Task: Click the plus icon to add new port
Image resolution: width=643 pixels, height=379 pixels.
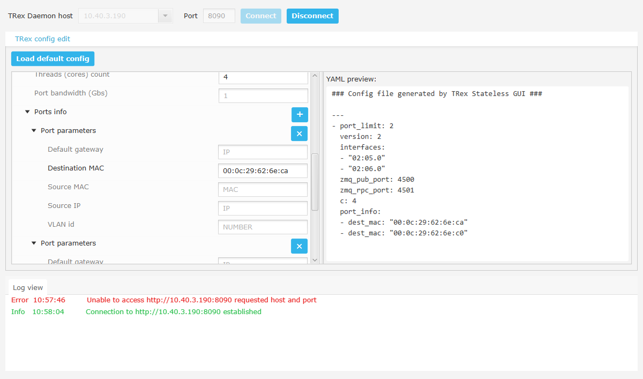Action: coord(300,114)
